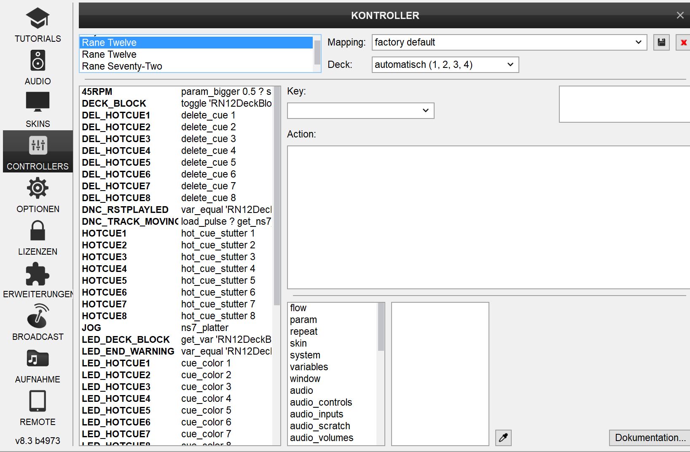Open the Skins section
The width and height of the screenshot is (690, 452).
point(38,110)
